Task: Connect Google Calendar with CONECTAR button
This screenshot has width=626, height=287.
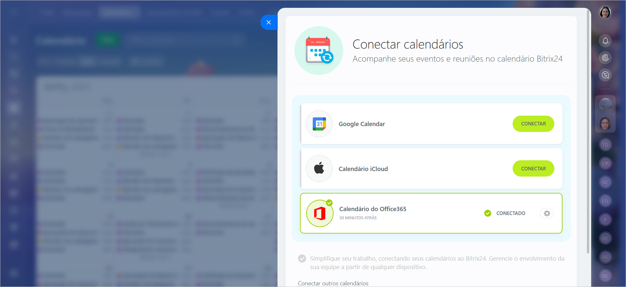Action: [533, 124]
